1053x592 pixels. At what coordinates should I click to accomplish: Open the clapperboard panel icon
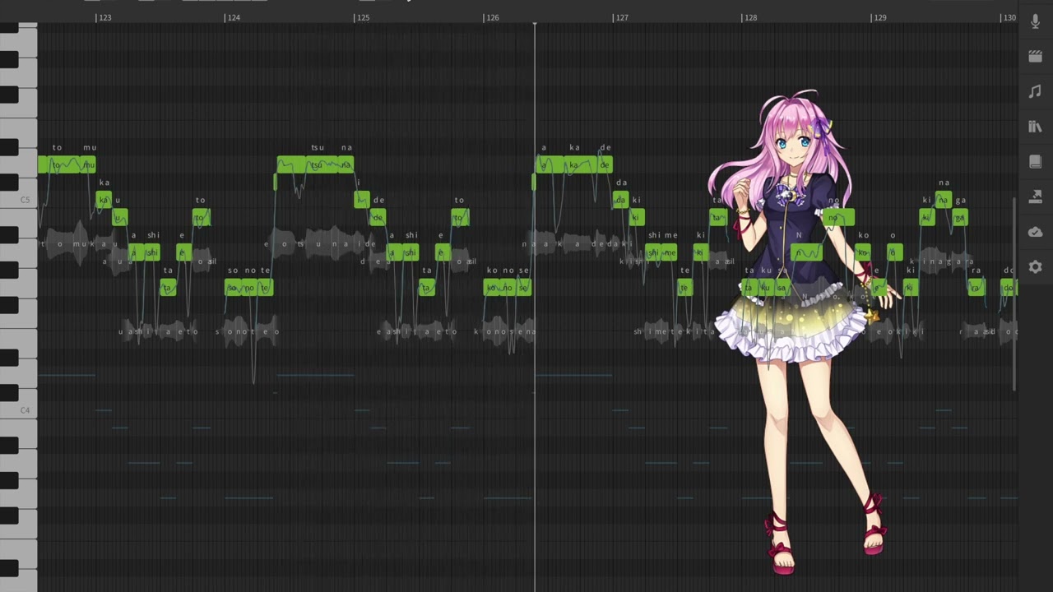point(1035,57)
